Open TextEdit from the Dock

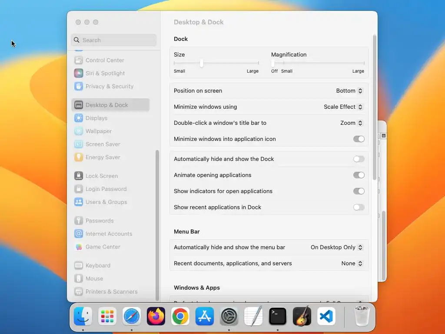click(253, 316)
